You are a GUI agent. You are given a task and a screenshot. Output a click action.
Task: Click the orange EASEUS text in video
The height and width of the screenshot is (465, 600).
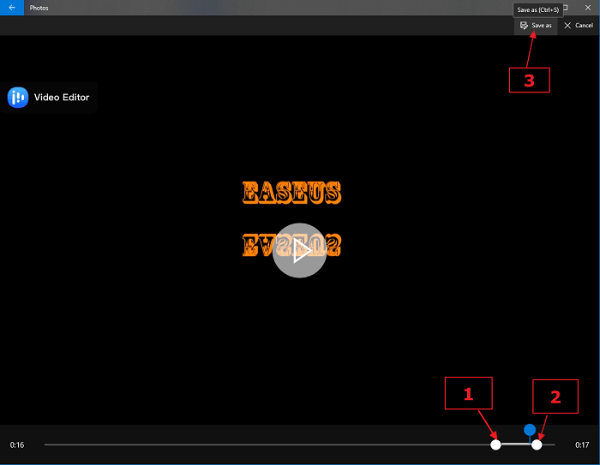click(292, 193)
